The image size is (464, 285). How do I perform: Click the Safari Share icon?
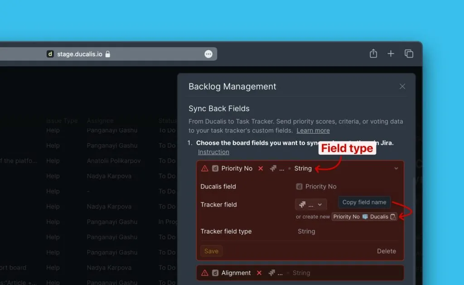tap(373, 53)
